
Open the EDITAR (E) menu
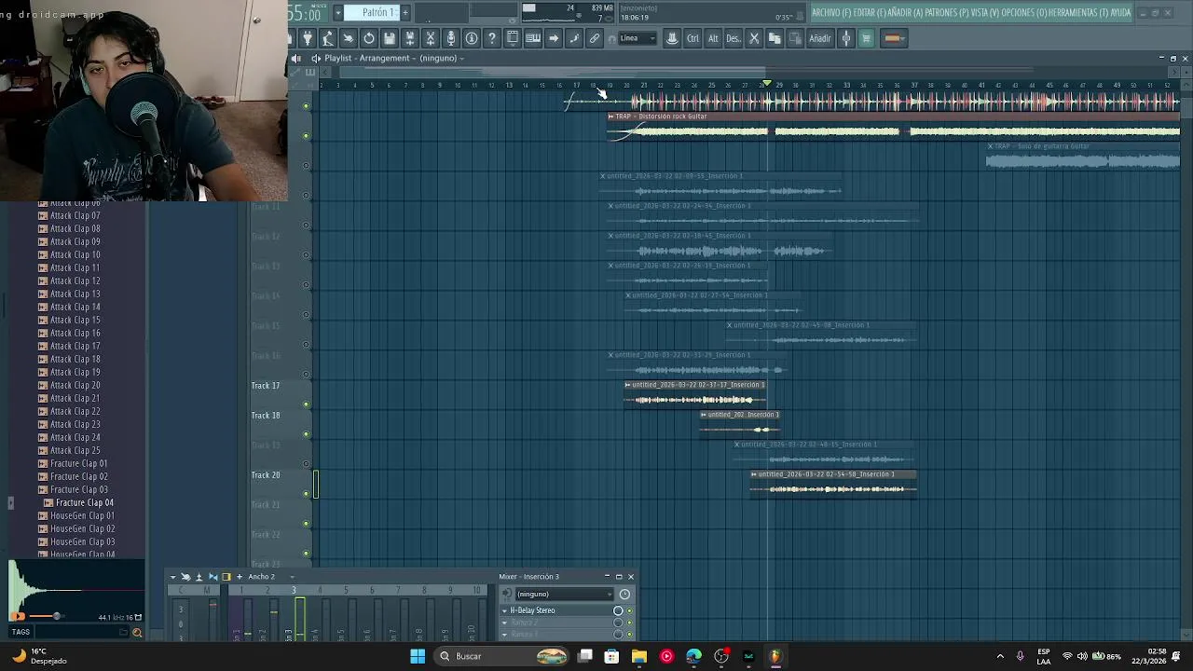pyautogui.click(x=869, y=12)
